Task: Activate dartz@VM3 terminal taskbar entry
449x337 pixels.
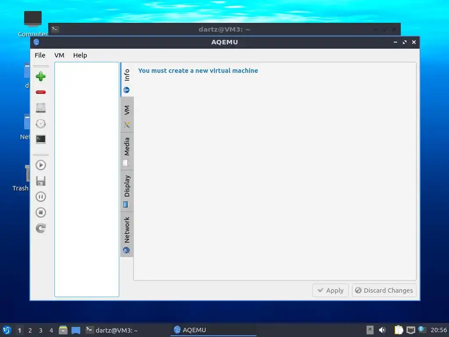Action: click(127, 330)
